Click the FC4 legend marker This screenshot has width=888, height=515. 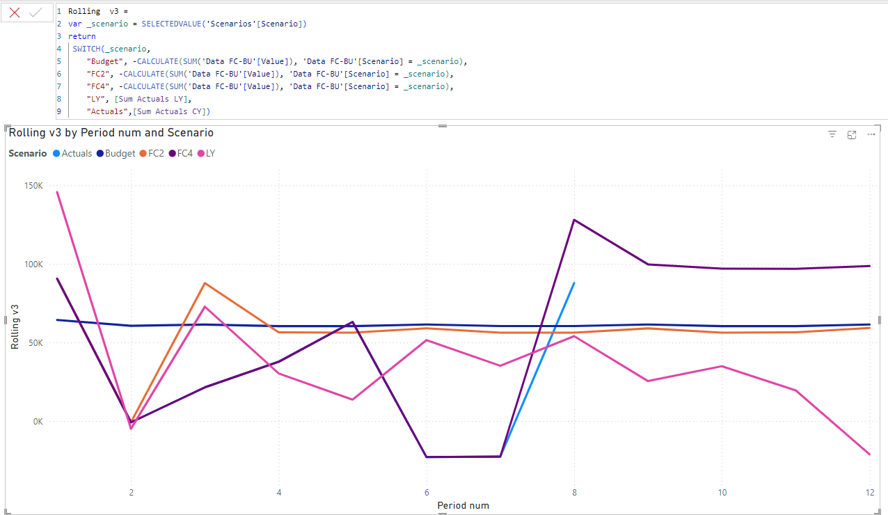171,153
